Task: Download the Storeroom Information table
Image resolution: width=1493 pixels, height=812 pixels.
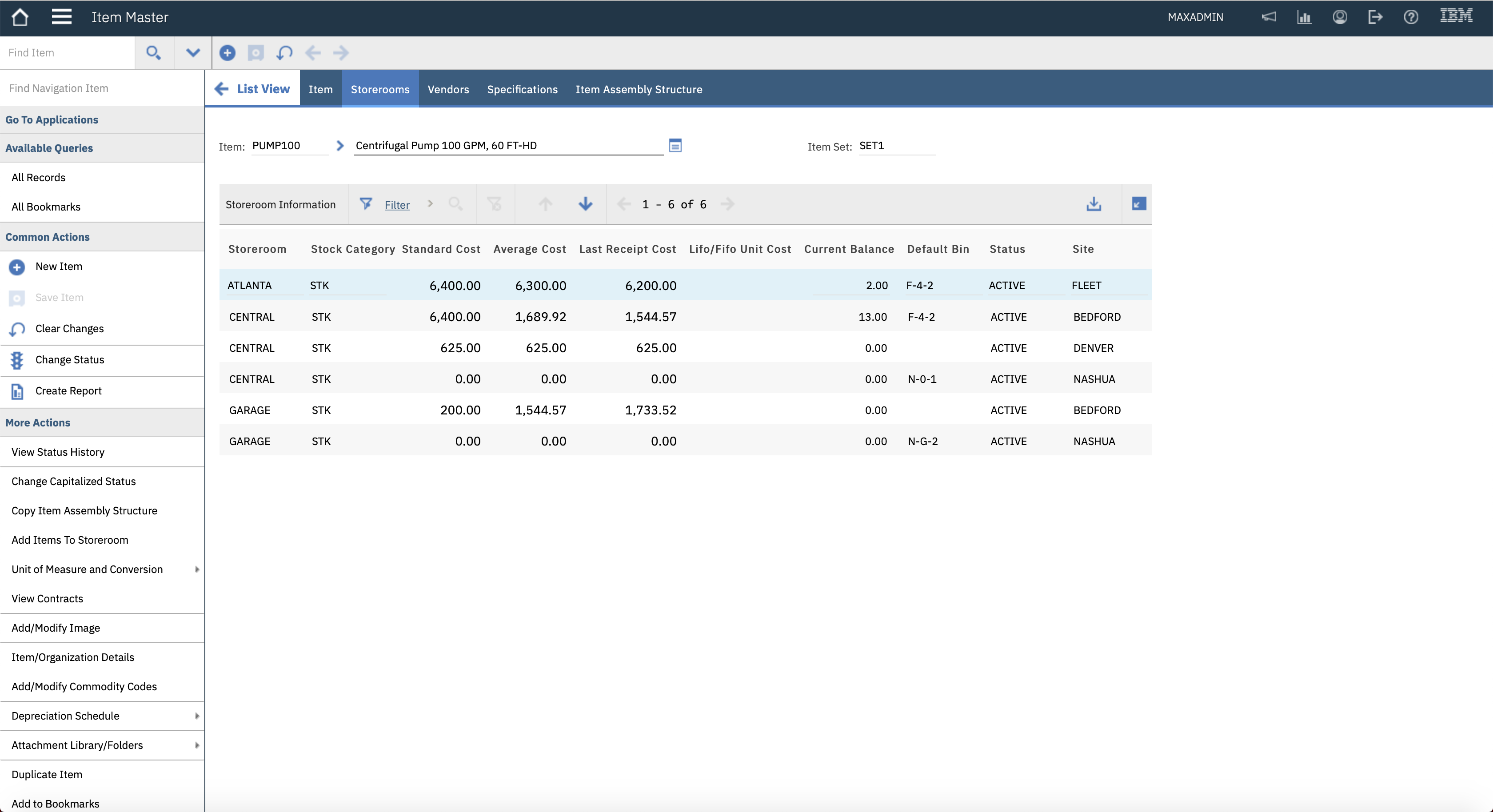Action: (1094, 204)
